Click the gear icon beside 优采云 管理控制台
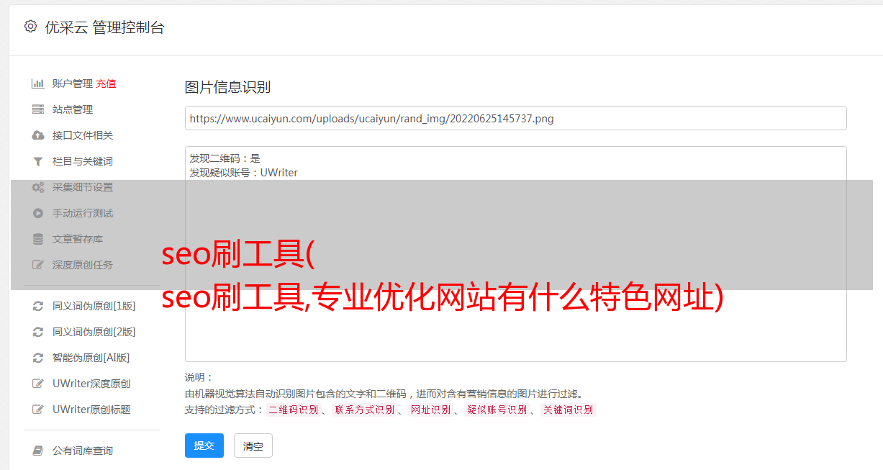 30,27
